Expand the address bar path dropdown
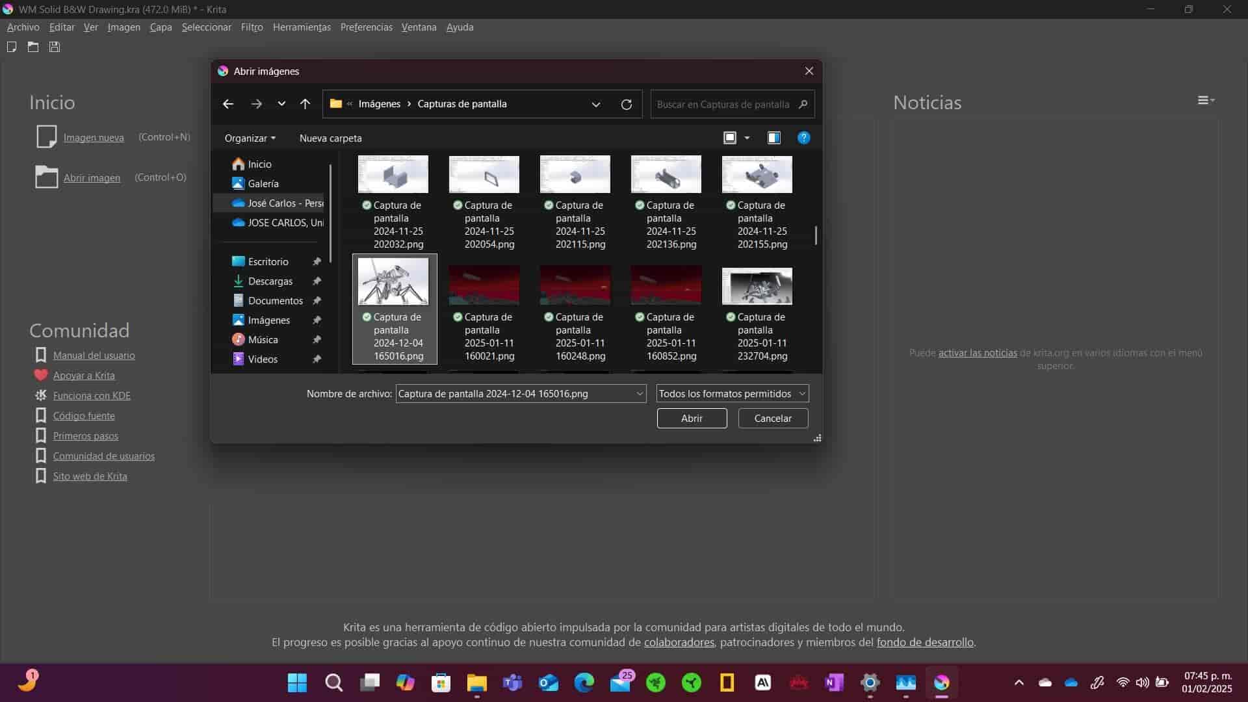Image resolution: width=1248 pixels, height=702 pixels. [596, 104]
